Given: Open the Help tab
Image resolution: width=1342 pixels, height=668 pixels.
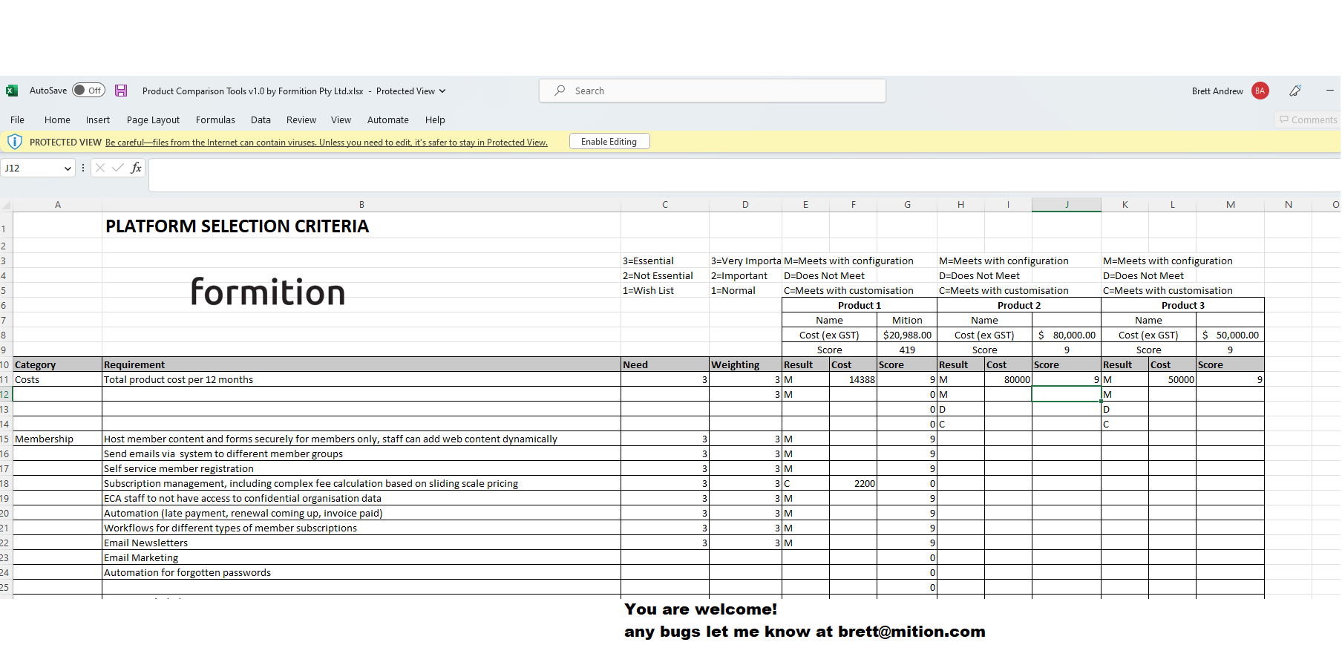Looking at the screenshot, I should (435, 119).
